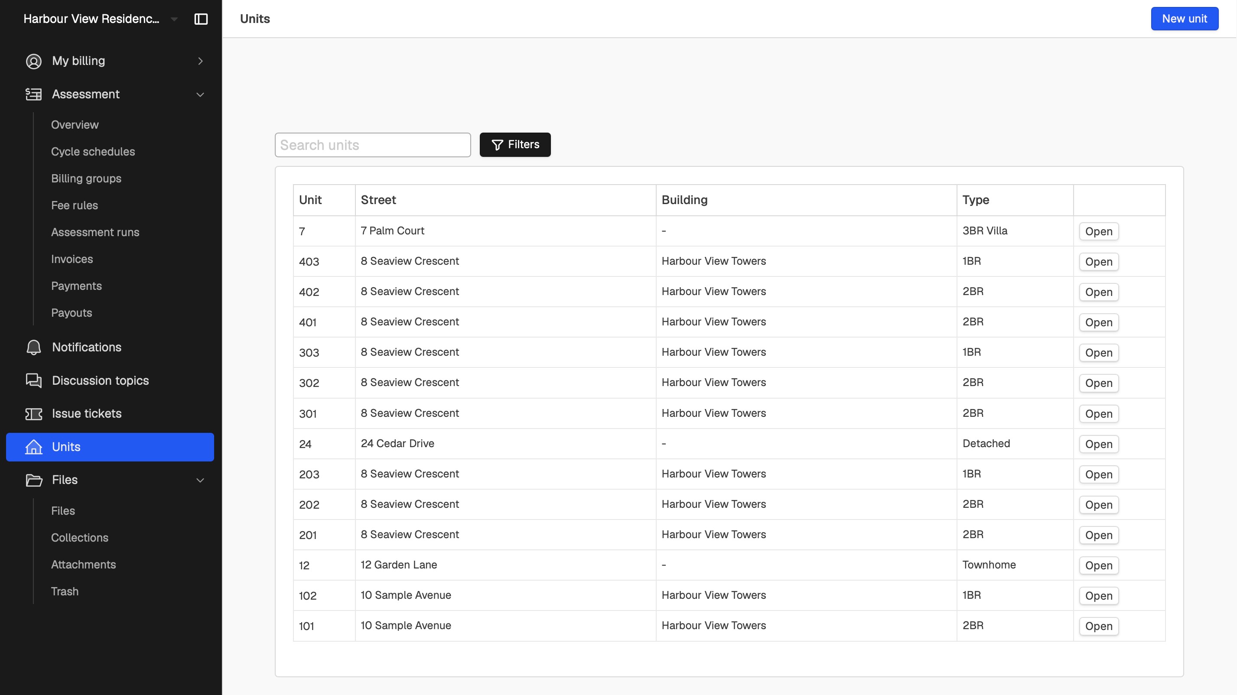Viewport: 1237px width, 695px height.
Task: Open the Payouts page
Action: [72, 313]
